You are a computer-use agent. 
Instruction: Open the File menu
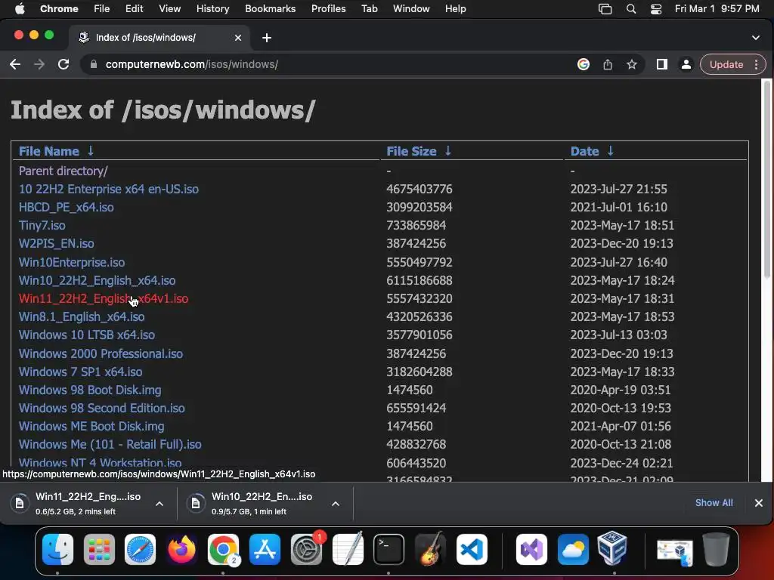(102, 9)
